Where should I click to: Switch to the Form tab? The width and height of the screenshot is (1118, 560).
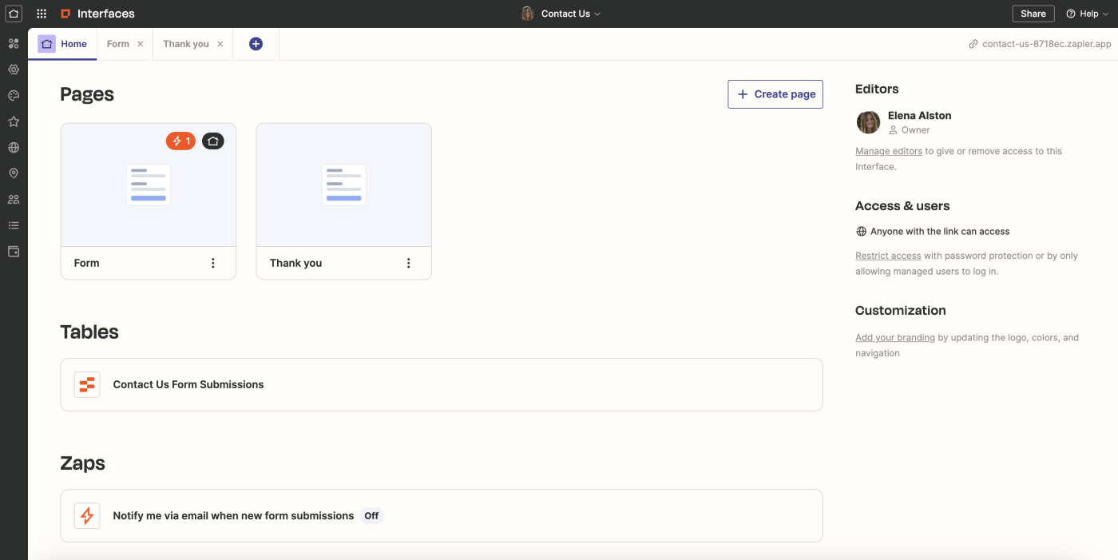coord(118,44)
